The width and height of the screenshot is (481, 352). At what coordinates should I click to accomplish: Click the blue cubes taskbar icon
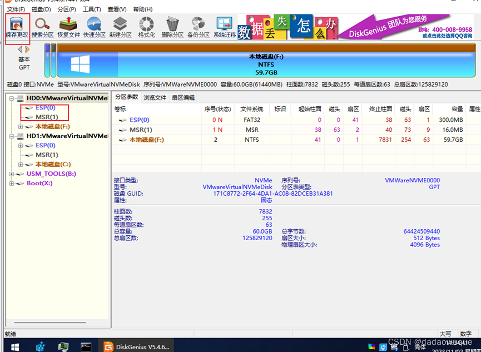pyautogui.click(x=41, y=347)
